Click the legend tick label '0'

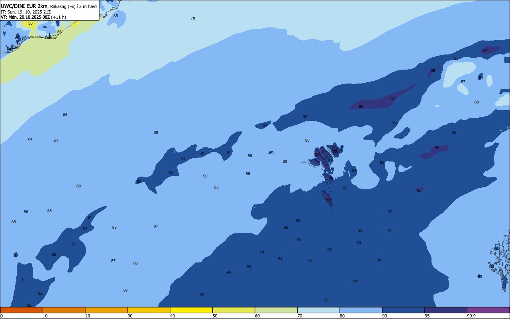pos(2,316)
